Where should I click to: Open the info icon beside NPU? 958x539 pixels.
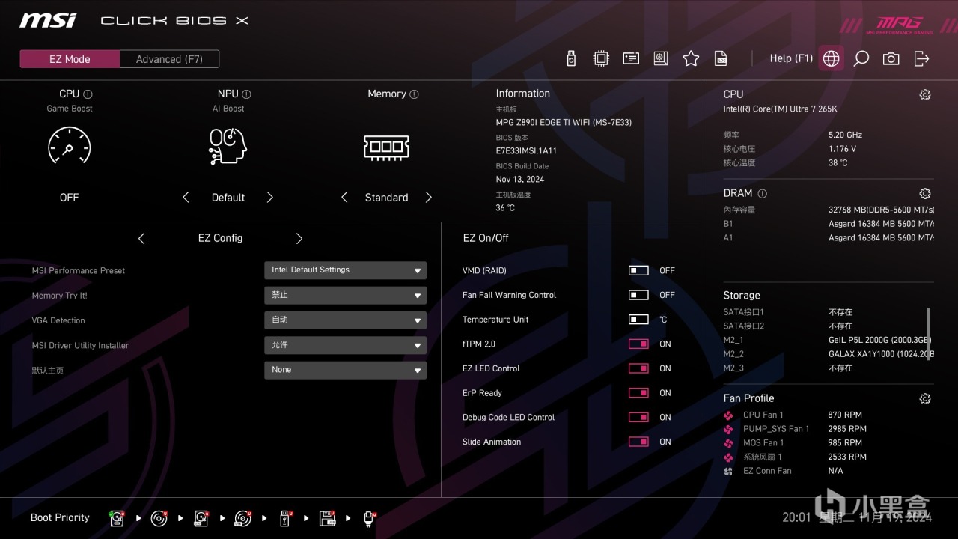coord(246,94)
